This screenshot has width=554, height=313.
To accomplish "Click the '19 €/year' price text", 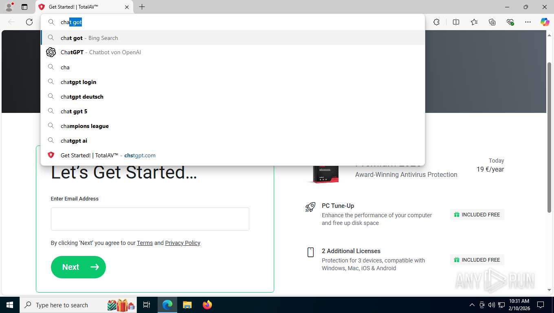I will tap(490, 169).
